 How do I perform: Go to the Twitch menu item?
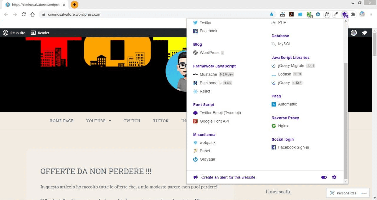pos(132,121)
